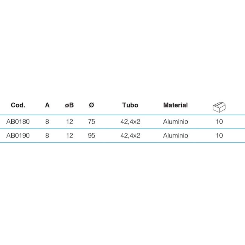Image resolution: width=245 pixels, height=245 pixels.
Task: Click the øB value 12 for AB0190
Action: [69, 135]
